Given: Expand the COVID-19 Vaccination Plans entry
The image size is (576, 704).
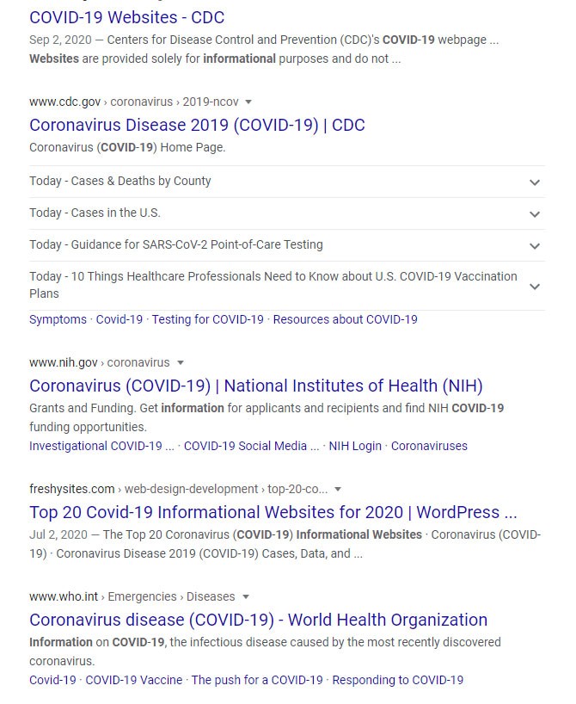Looking at the screenshot, I should pos(535,286).
